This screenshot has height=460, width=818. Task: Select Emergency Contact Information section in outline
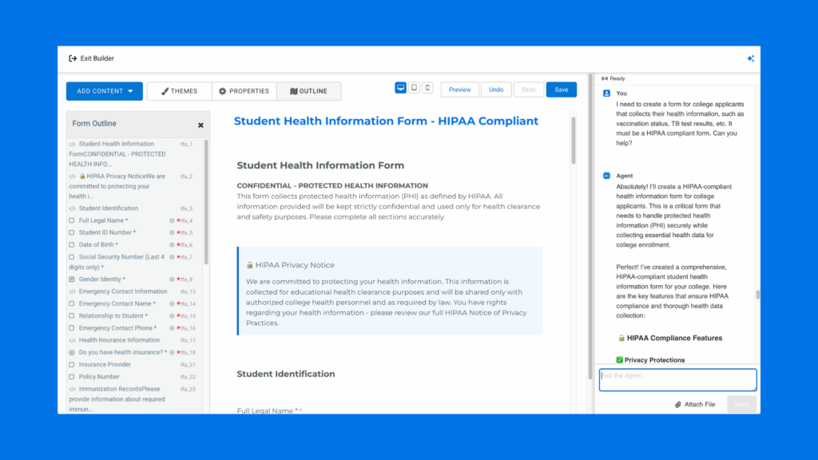(x=122, y=291)
